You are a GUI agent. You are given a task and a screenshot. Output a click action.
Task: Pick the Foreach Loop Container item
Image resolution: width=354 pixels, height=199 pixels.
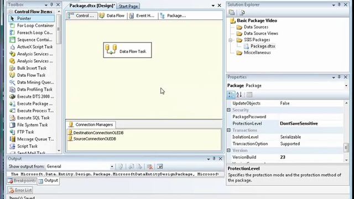(x=32, y=33)
